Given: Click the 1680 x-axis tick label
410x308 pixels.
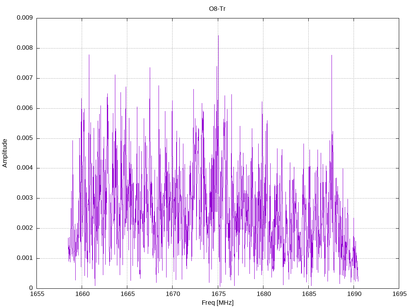Looking at the screenshot, I should click(263, 294).
